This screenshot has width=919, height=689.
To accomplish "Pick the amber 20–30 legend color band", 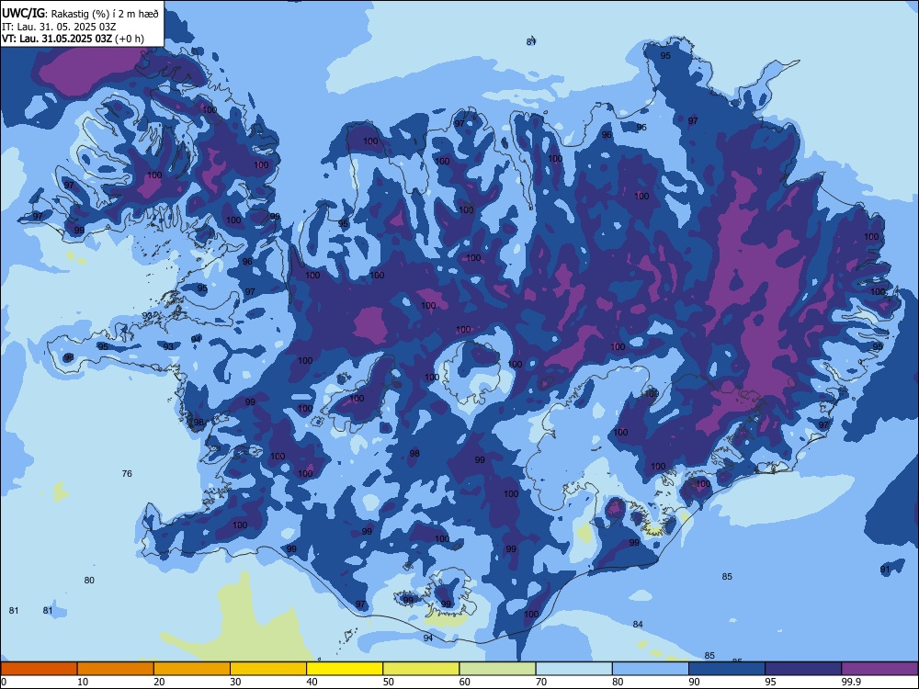I will 192,669.
